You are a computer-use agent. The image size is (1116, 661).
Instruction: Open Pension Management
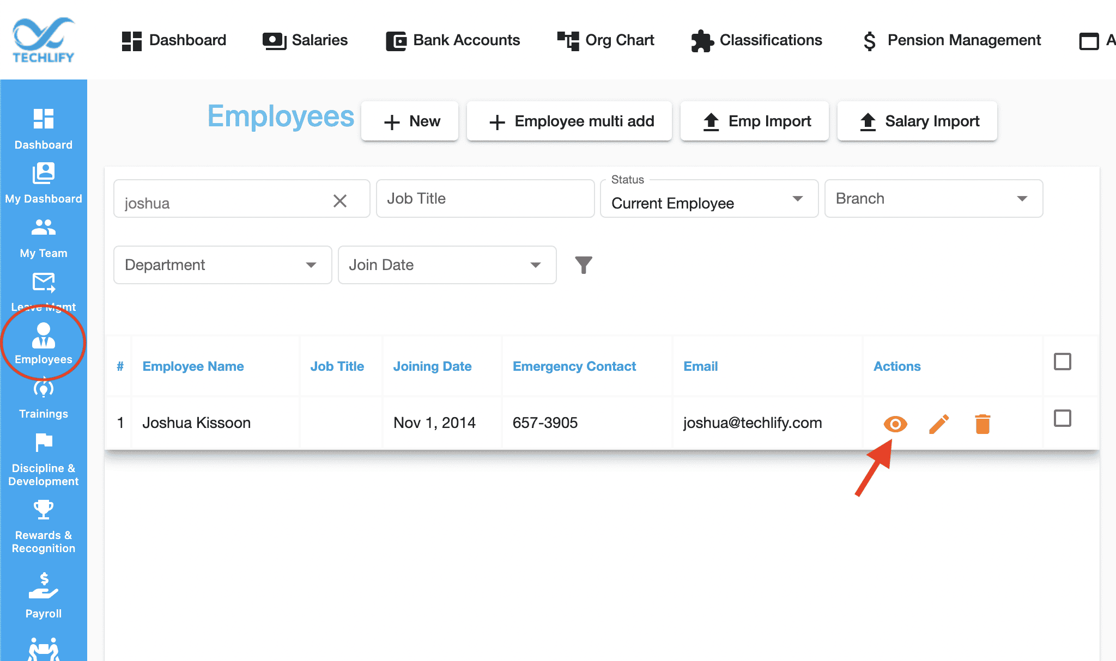coord(951,40)
